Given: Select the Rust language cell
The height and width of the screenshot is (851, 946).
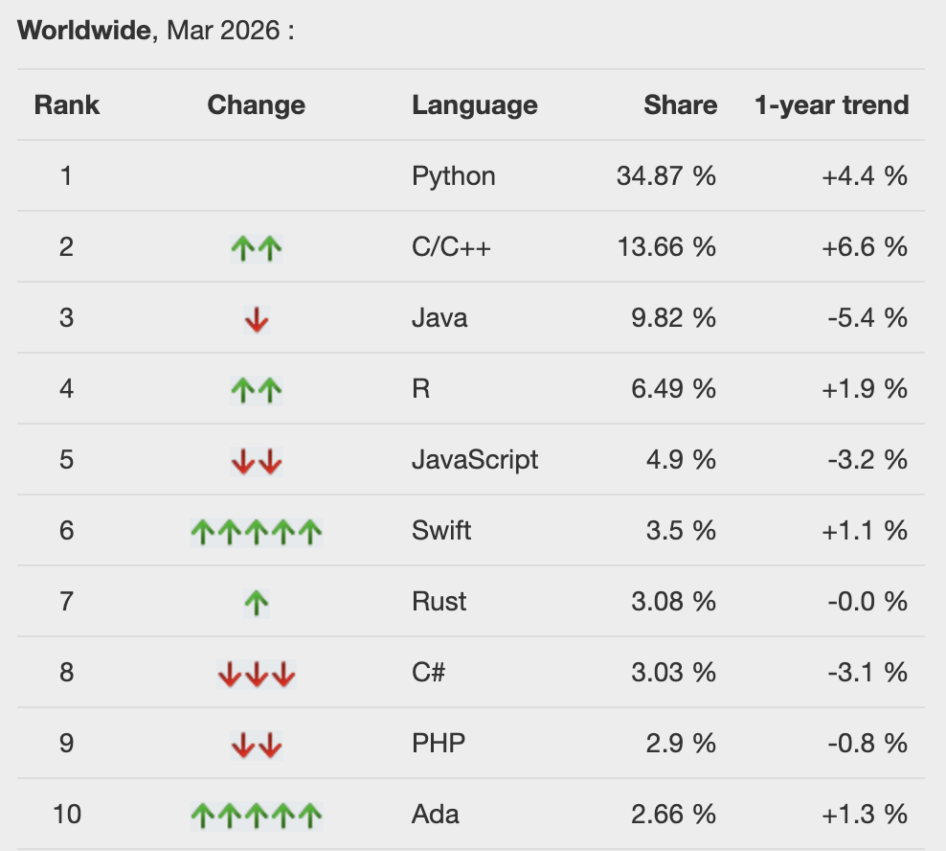Looking at the screenshot, I should point(439,602).
